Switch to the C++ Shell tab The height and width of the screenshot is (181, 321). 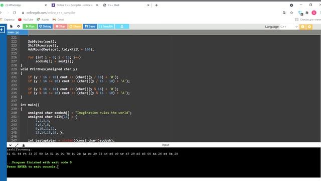126,5
